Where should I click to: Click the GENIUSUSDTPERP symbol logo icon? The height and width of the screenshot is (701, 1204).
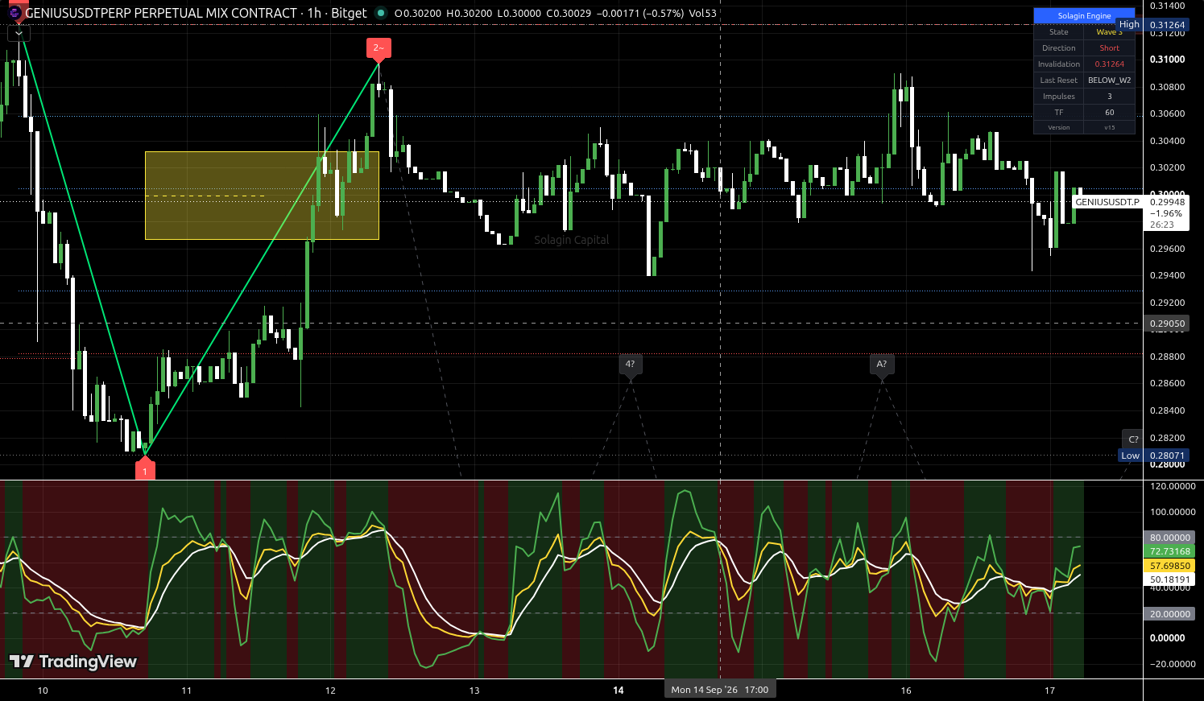pyautogui.click(x=14, y=13)
